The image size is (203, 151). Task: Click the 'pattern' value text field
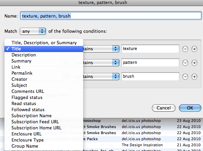coord(150,63)
